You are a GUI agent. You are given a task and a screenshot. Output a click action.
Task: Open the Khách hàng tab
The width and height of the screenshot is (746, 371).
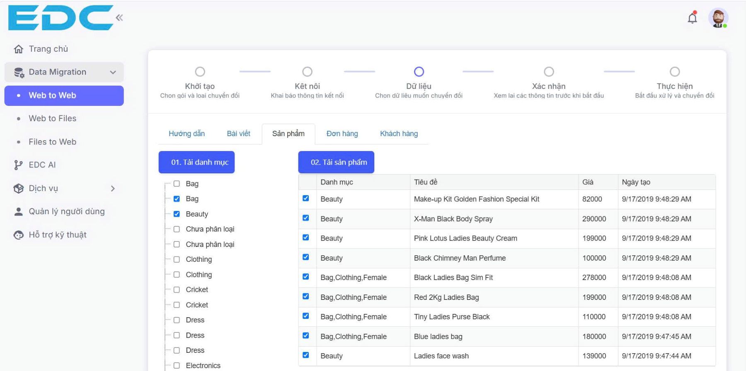(x=399, y=134)
